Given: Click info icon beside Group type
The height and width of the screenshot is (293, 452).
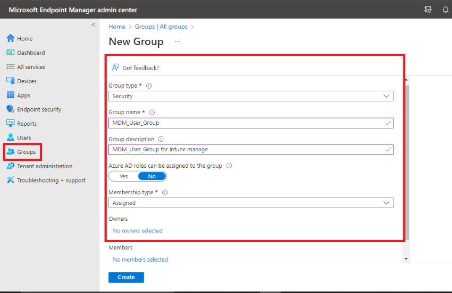Looking at the screenshot, I should (149, 86).
